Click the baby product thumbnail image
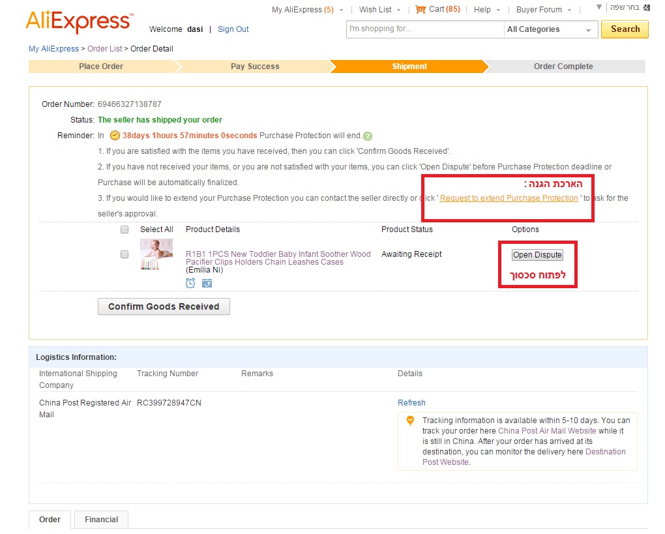The height and width of the screenshot is (534, 665). point(156,254)
